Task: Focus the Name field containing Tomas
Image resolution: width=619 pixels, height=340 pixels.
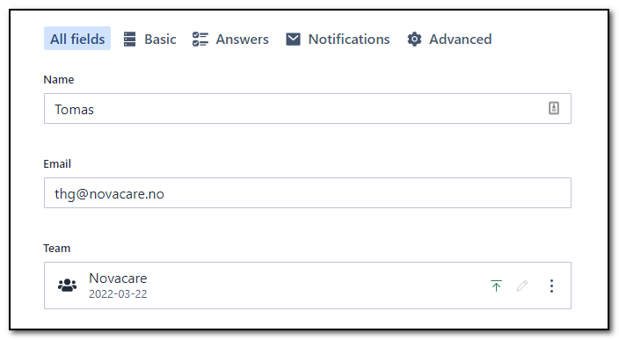Action: pos(308,108)
